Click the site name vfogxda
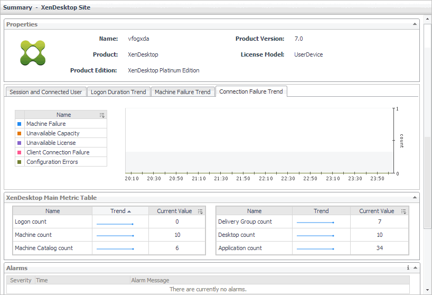 pyautogui.click(x=138, y=39)
